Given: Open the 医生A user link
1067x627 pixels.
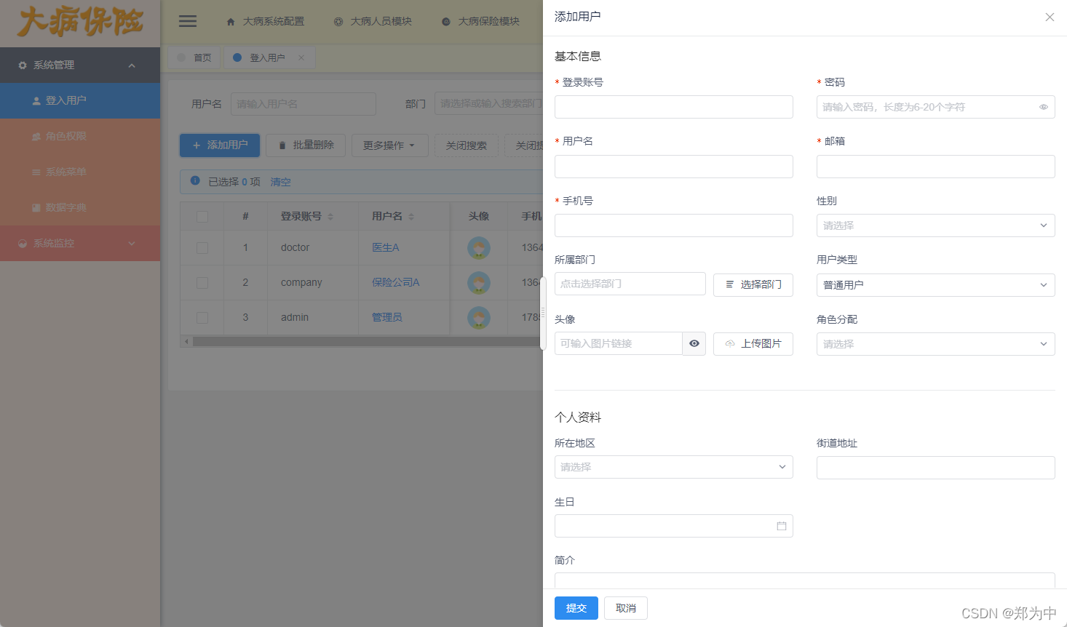Looking at the screenshot, I should click(x=386, y=247).
